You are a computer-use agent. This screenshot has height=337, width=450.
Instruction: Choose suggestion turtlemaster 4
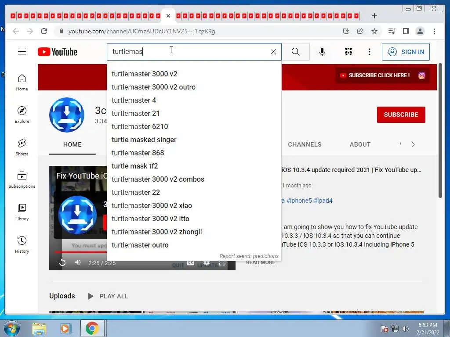point(194,100)
